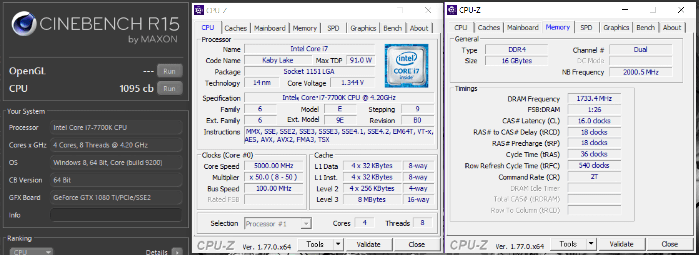Minimize the right CPU-Z window
This screenshot has height=255, width=699.
pos(624,10)
